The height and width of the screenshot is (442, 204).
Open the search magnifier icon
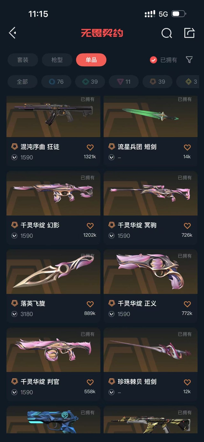167,33
